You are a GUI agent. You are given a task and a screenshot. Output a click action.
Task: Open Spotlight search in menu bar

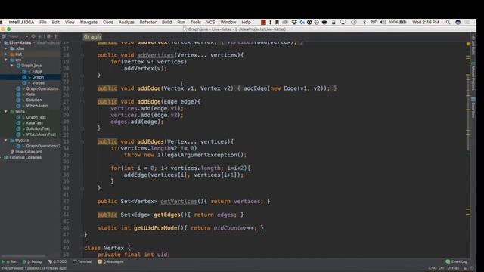click(448, 22)
